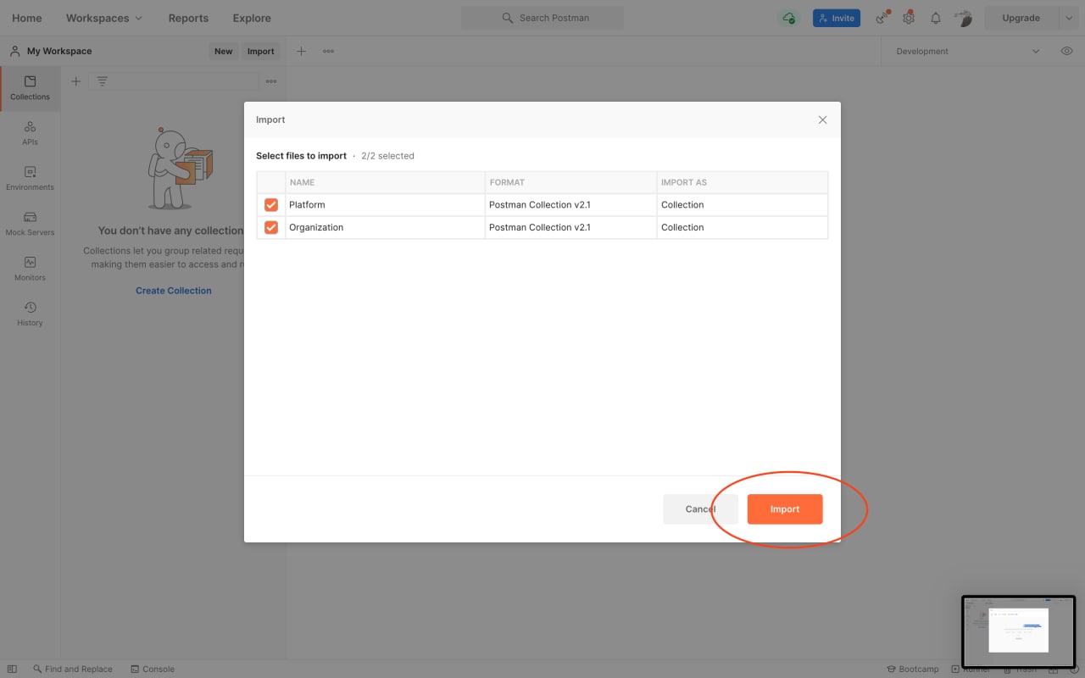Open the Monitors sidebar section
Screen dimensions: 1085x678
[x=30, y=269]
